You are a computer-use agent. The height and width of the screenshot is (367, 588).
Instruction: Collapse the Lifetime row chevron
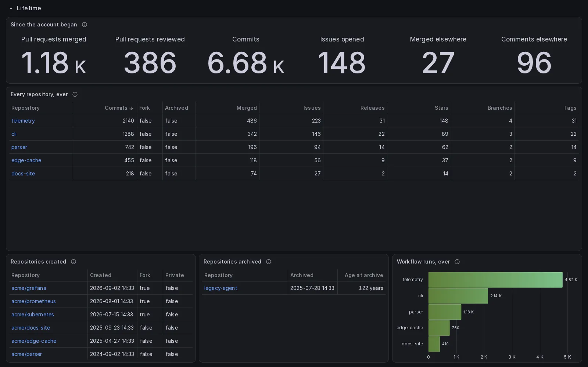pos(11,8)
